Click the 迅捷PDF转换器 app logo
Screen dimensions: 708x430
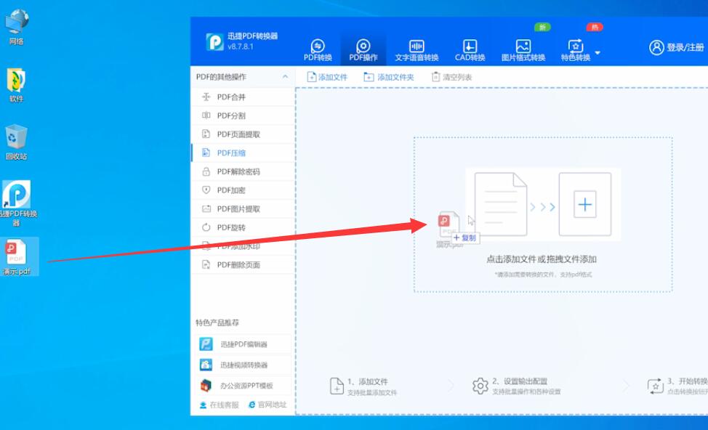215,42
